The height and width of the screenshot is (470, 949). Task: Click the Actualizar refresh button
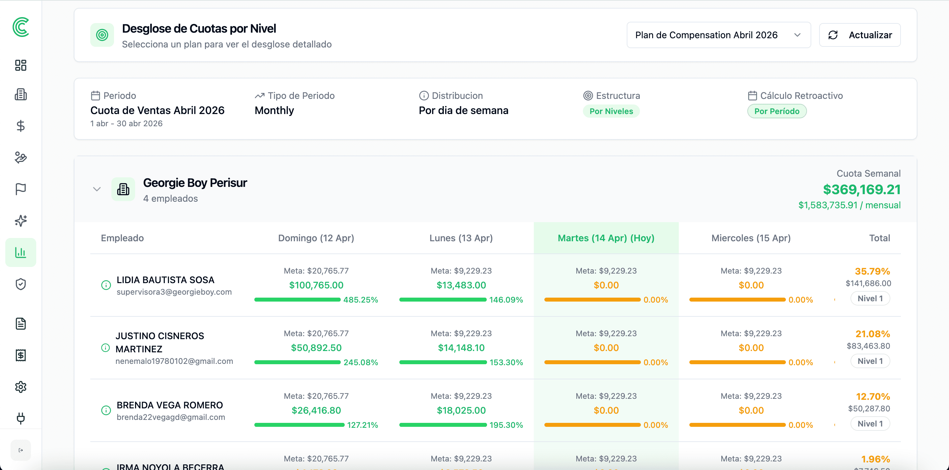click(x=860, y=35)
